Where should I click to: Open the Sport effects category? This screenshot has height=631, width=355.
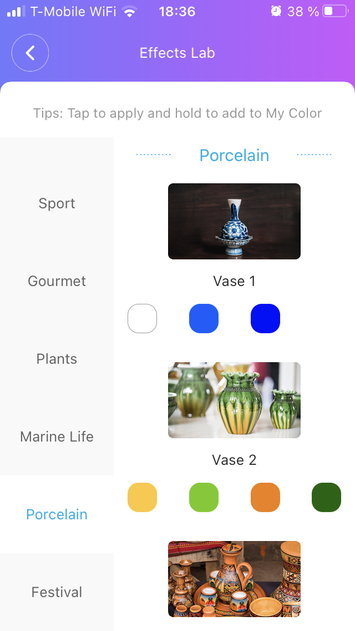[x=57, y=203]
